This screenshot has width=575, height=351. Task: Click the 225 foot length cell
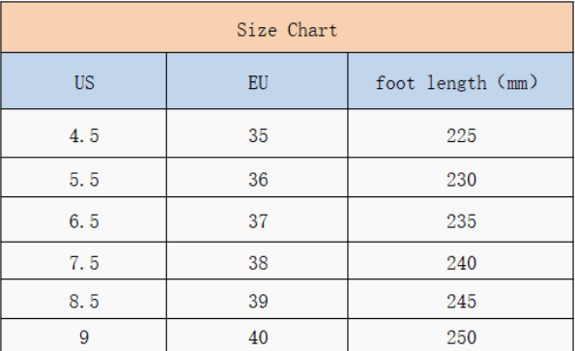(461, 133)
